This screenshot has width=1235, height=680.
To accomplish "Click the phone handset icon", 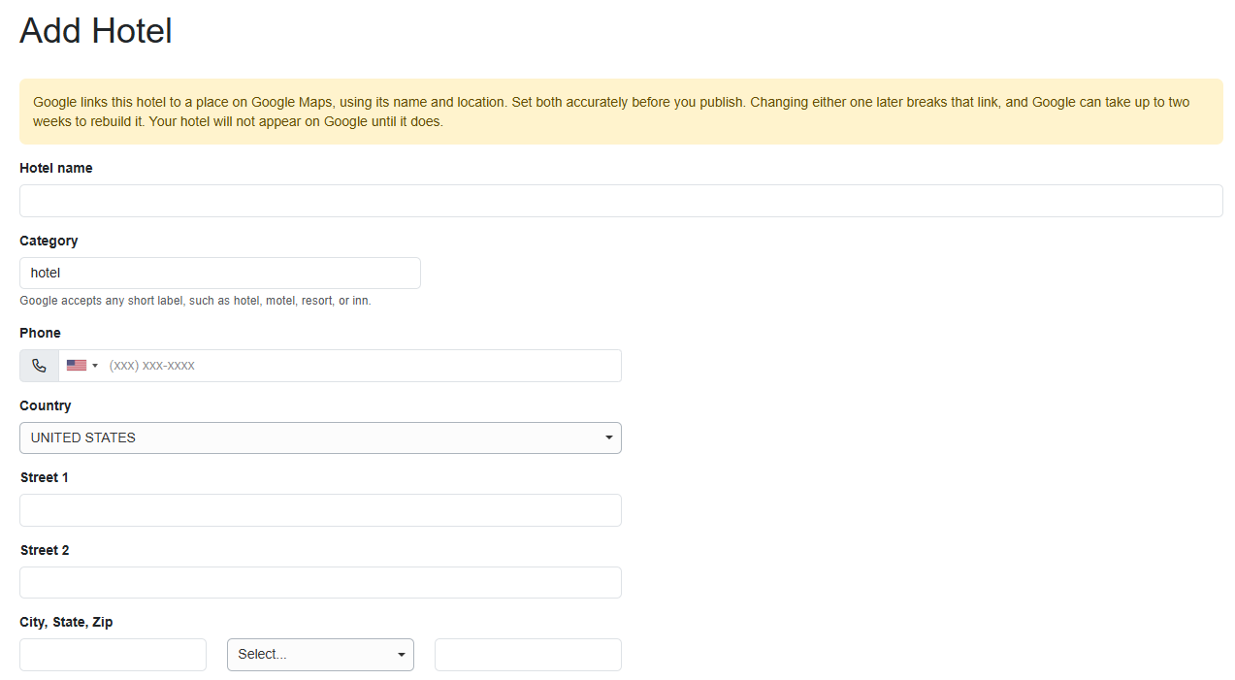I will pos(39,366).
